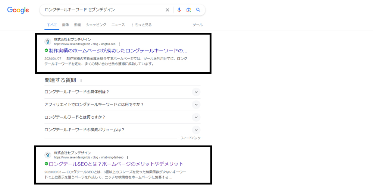The image size is (373, 186).
Task: Focus the search query input field
Action: point(103,10)
